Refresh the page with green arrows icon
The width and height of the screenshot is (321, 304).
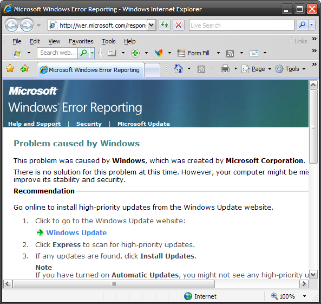tap(165, 25)
